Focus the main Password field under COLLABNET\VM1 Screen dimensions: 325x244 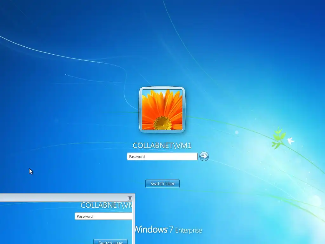pyautogui.click(x=162, y=156)
